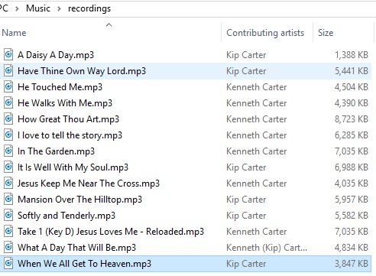Click the icon of Mansion Over The Hilltop
Screen dimensions: 376x276
click(x=8, y=199)
